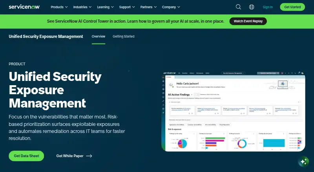
Task: Expand the Industries menu
Action: [x=82, y=7]
